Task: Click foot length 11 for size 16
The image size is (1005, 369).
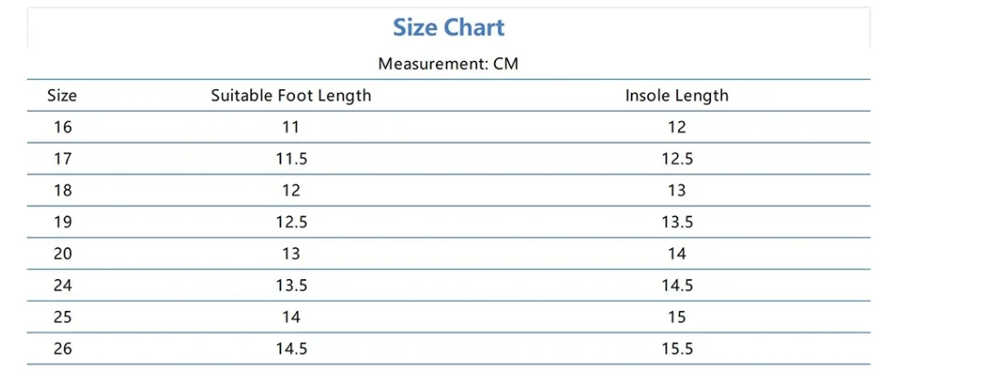Action: click(x=291, y=127)
